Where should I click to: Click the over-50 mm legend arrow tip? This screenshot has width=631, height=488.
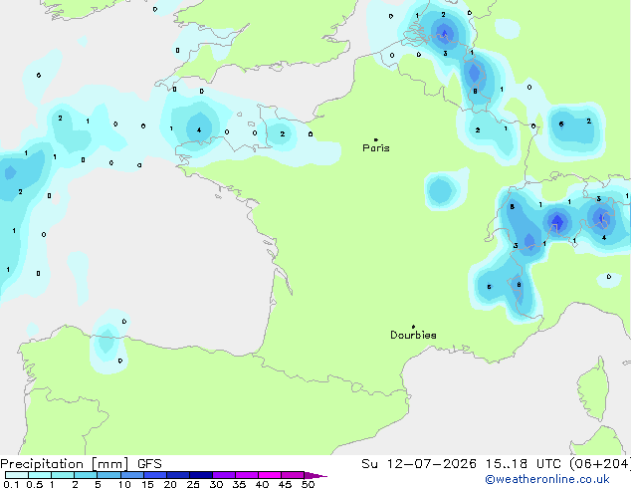315,475
